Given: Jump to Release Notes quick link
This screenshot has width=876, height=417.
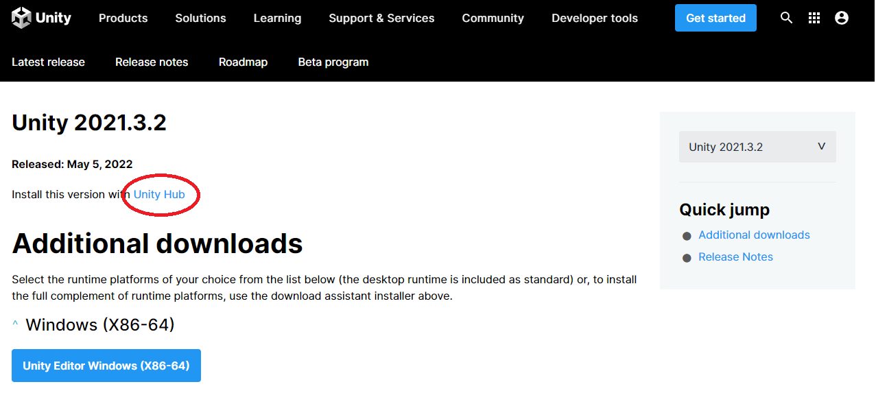Looking at the screenshot, I should coord(735,257).
